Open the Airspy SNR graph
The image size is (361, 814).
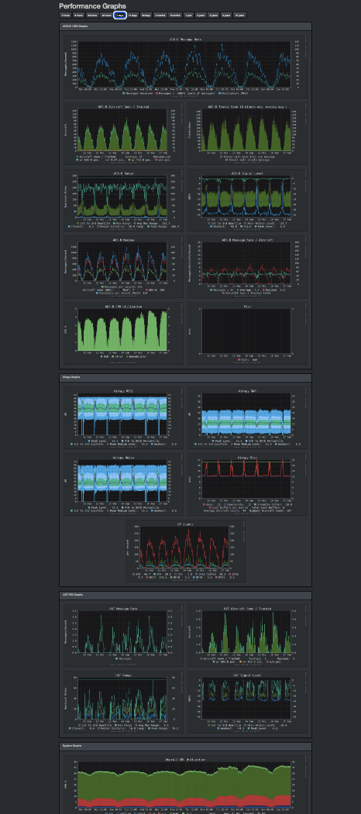(247, 417)
